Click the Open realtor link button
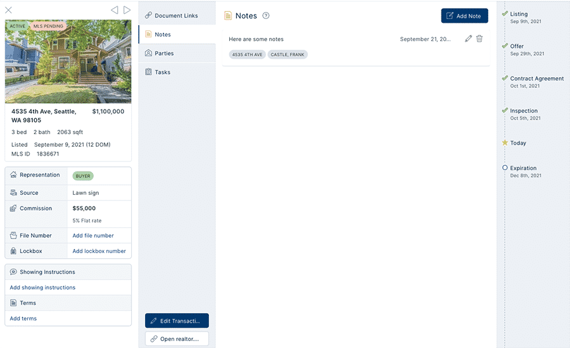This screenshot has width=570, height=348. click(177, 339)
